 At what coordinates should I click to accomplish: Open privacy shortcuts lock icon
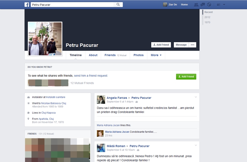[x=219, y=5]
